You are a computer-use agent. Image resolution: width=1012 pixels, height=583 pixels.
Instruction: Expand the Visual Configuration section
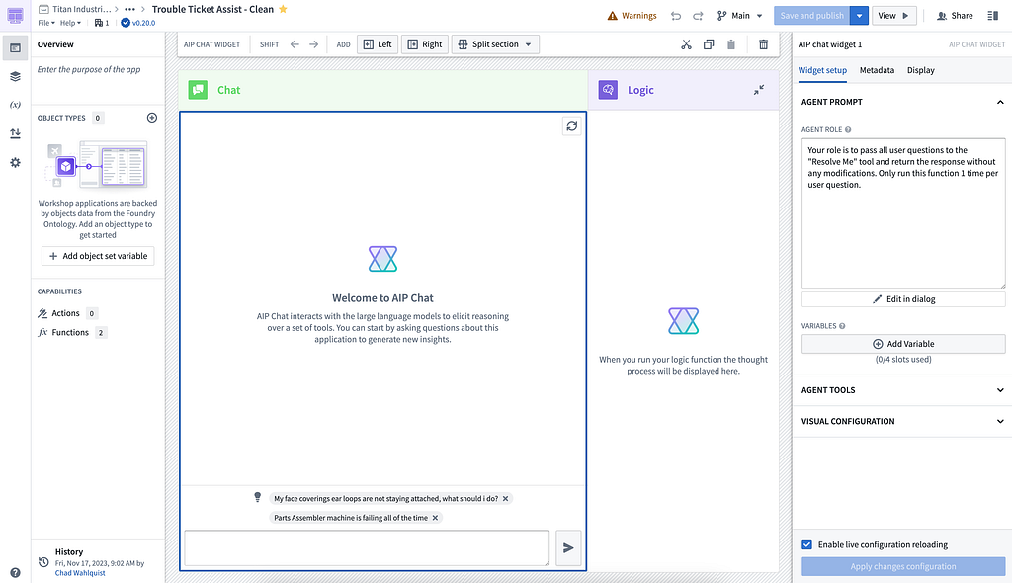point(903,422)
